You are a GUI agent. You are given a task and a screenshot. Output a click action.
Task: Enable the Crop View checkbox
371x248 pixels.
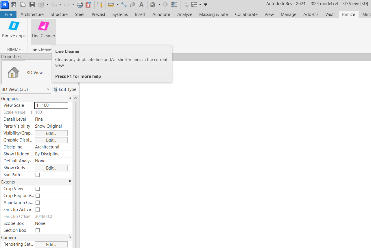click(x=38, y=189)
